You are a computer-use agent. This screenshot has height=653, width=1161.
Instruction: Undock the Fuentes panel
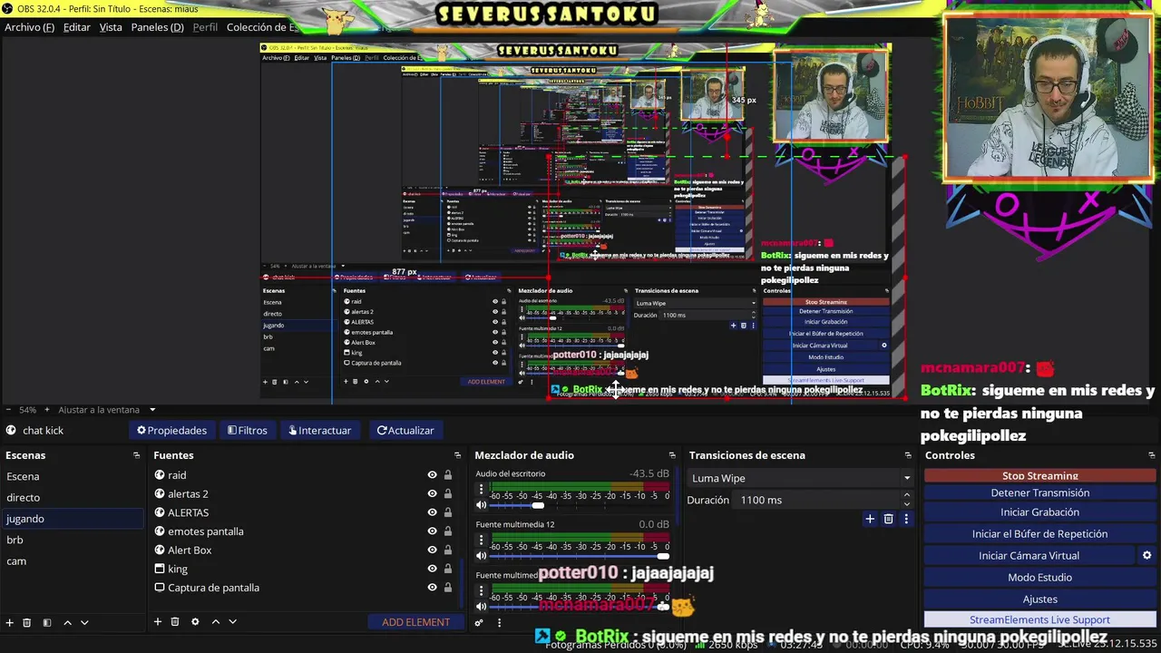click(457, 455)
